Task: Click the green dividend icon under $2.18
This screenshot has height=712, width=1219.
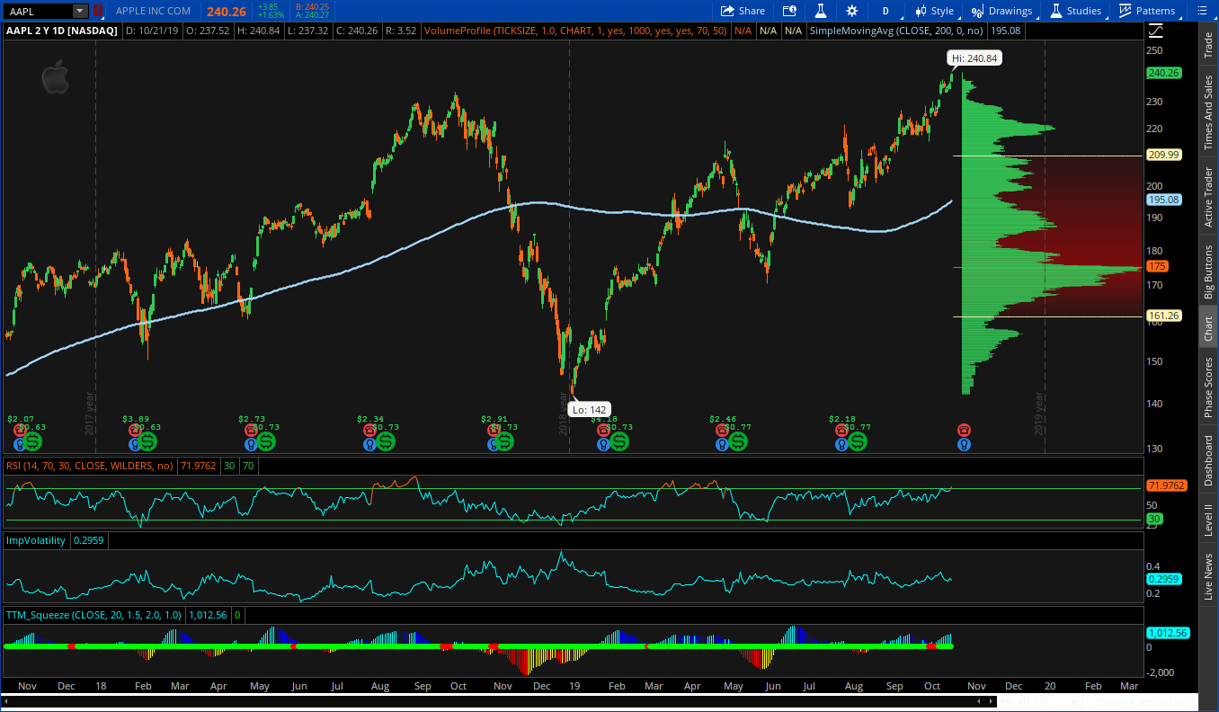Action: 859,441
